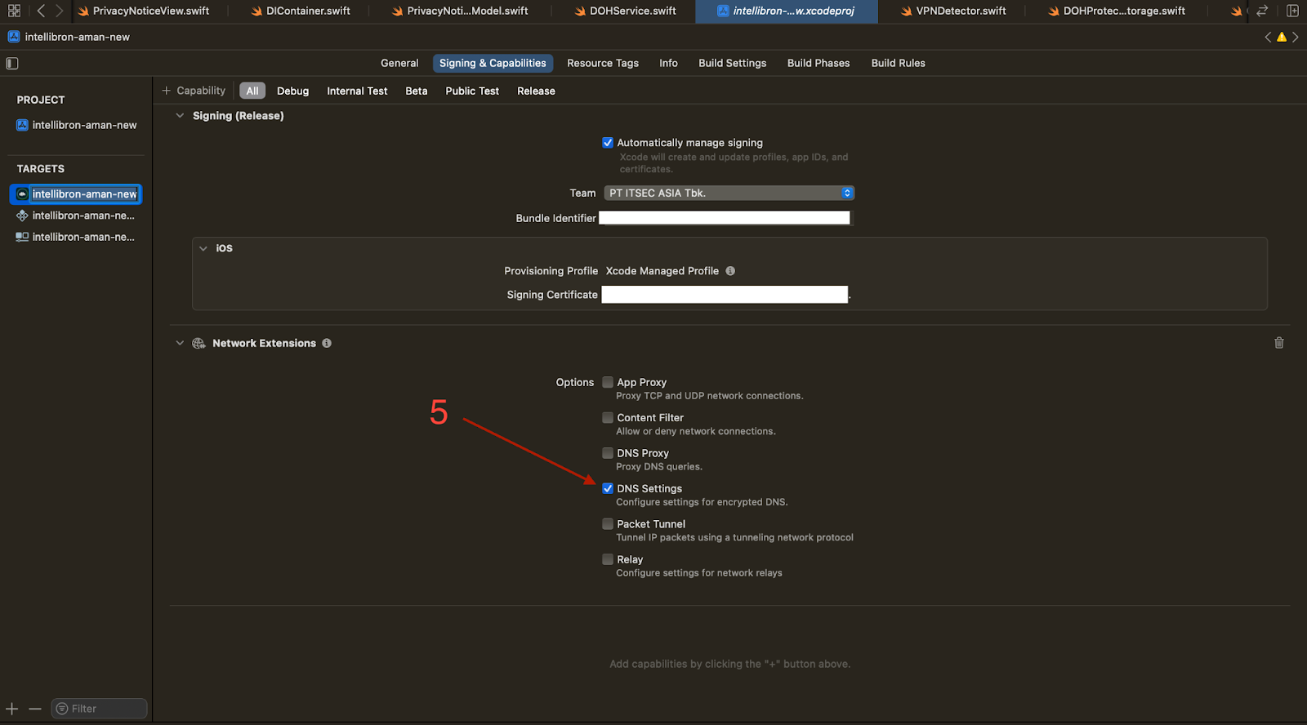Switch to VPNDetector.swift editor tab
This screenshot has width=1307, height=725.
[953, 11]
